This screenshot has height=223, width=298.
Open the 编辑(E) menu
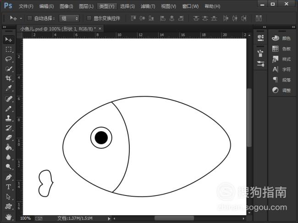pos(46,6)
